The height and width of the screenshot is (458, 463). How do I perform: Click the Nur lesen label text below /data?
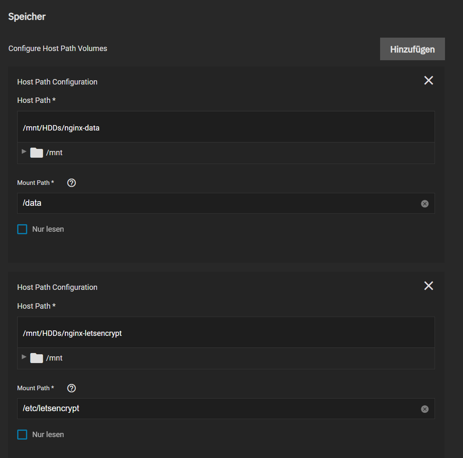pos(48,229)
